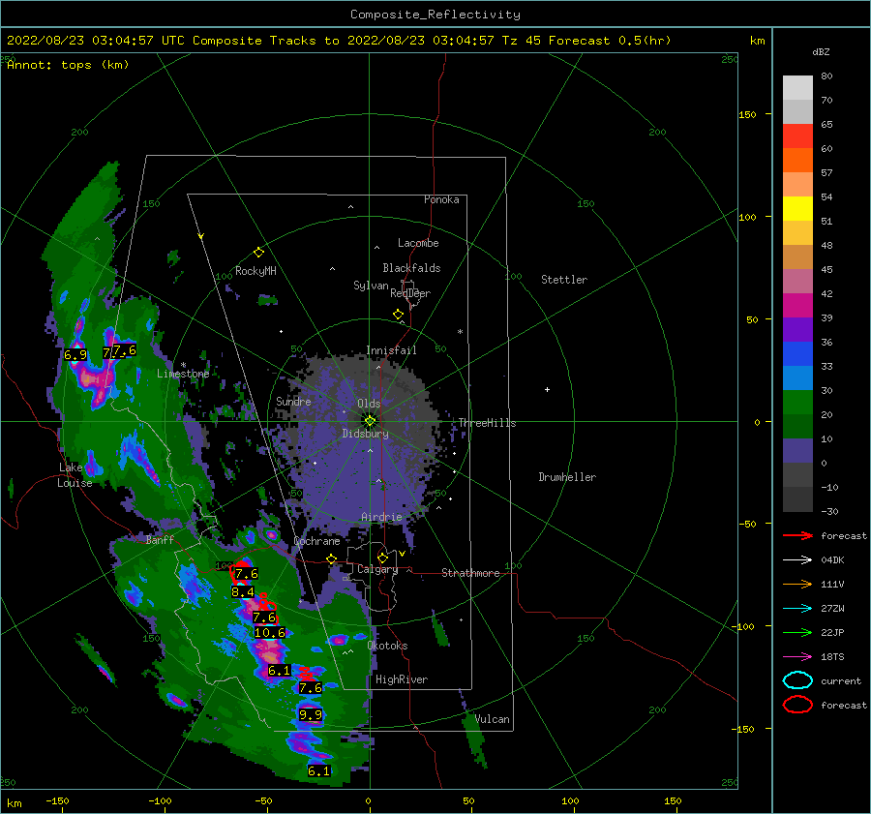
Task: Click the Composite_Reflectivity title
Action: point(435,15)
